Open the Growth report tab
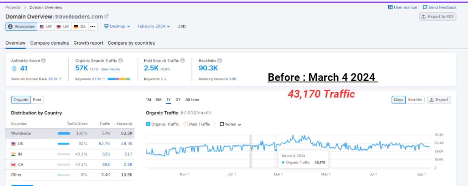The width and height of the screenshot is (468, 186). tap(88, 43)
